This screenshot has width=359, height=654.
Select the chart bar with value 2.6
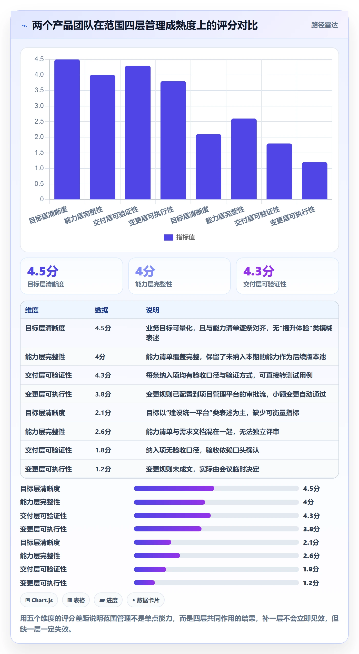[244, 159]
